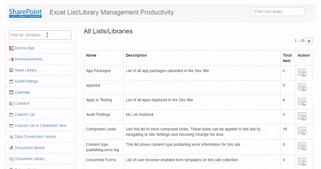The image size is (321, 169).
Task: Choose the Calendar template
Action: pyautogui.click(x=22, y=92)
